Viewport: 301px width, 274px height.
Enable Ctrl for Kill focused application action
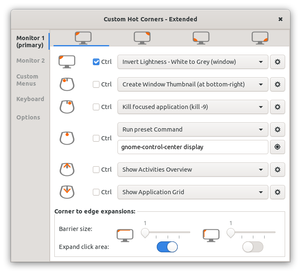[x=96, y=107]
